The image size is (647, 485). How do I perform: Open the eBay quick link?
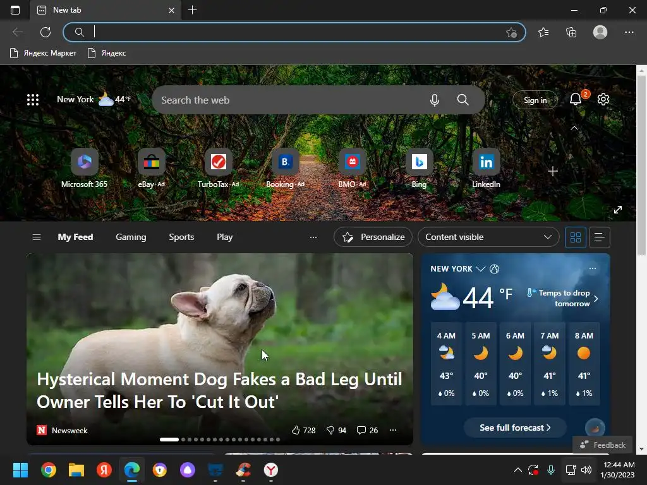pyautogui.click(x=152, y=169)
